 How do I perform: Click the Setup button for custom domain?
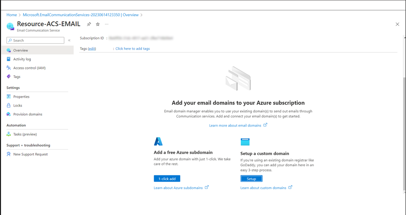(x=251, y=179)
